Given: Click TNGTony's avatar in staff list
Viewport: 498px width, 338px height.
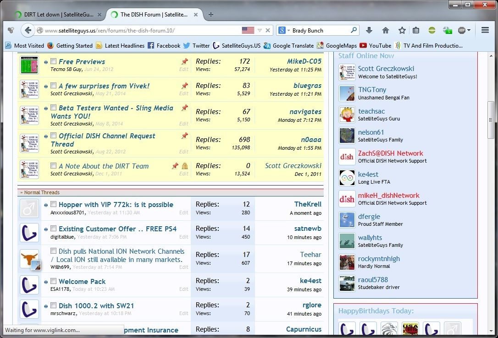Looking at the screenshot, I should 347,93.
